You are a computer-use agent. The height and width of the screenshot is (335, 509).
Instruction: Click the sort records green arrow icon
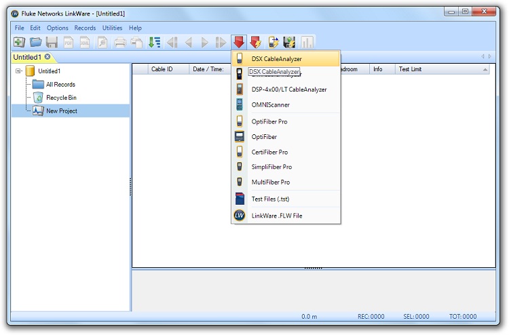coord(154,42)
